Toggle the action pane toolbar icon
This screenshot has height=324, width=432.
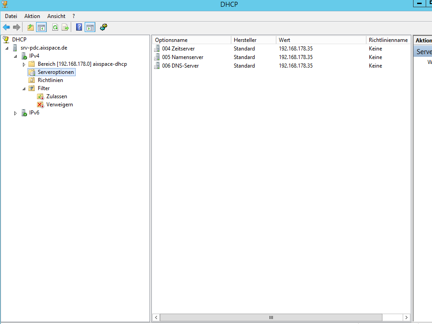coord(90,27)
